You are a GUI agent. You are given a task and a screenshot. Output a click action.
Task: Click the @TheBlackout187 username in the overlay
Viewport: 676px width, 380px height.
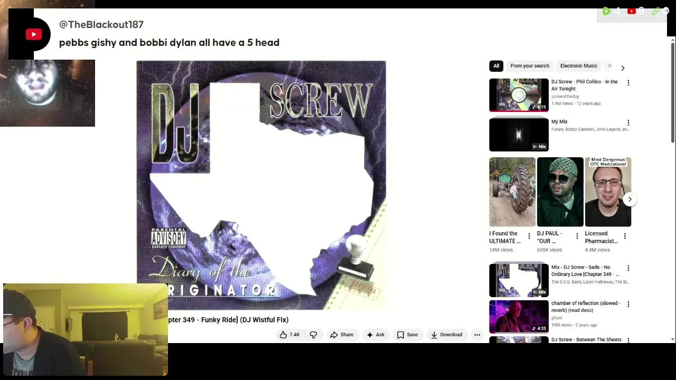[x=101, y=24]
